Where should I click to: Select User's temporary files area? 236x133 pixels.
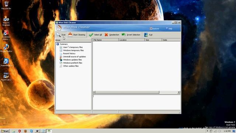[73, 47]
